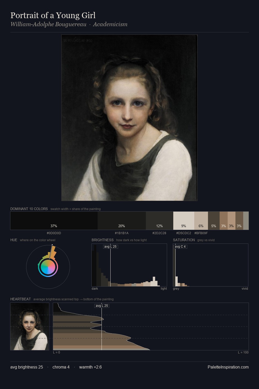The width and height of the screenshot is (259, 389).
Task: Select the 20% dark swatch #1B1B1A
Action: [122, 221]
